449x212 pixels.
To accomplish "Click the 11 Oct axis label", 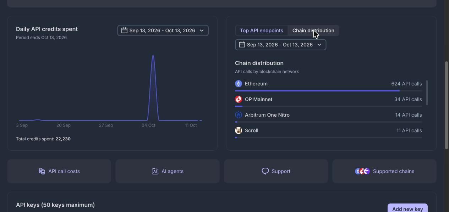I will tap(191, 125).
